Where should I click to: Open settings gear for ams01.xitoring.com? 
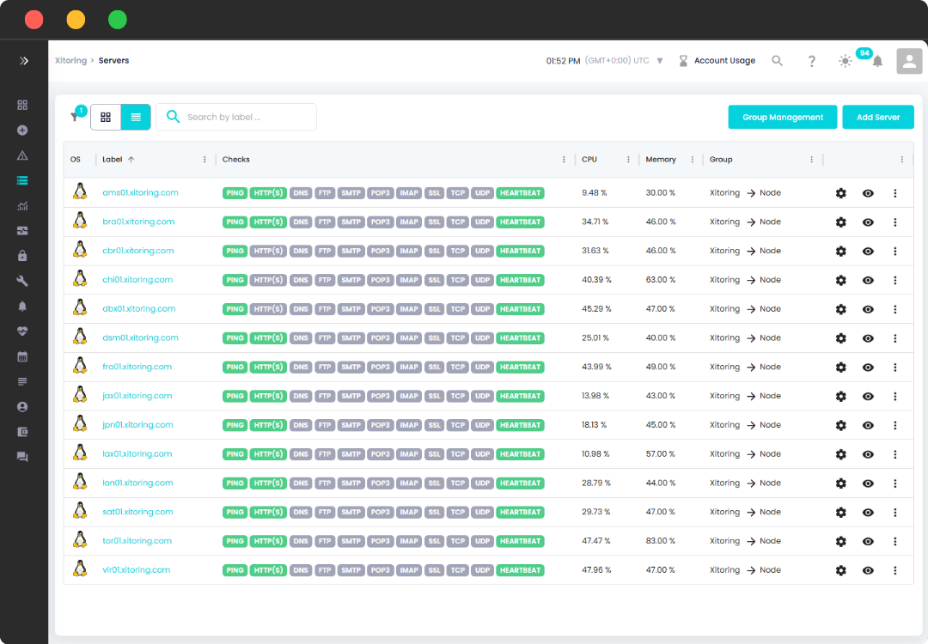[x=840, y=193]
